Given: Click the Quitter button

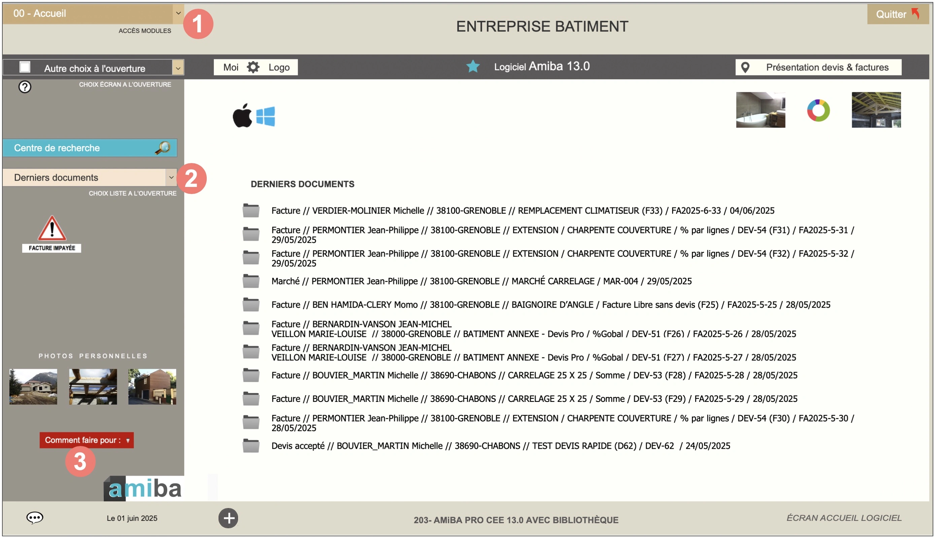Looking at the screenshot, I should (897, 14).
